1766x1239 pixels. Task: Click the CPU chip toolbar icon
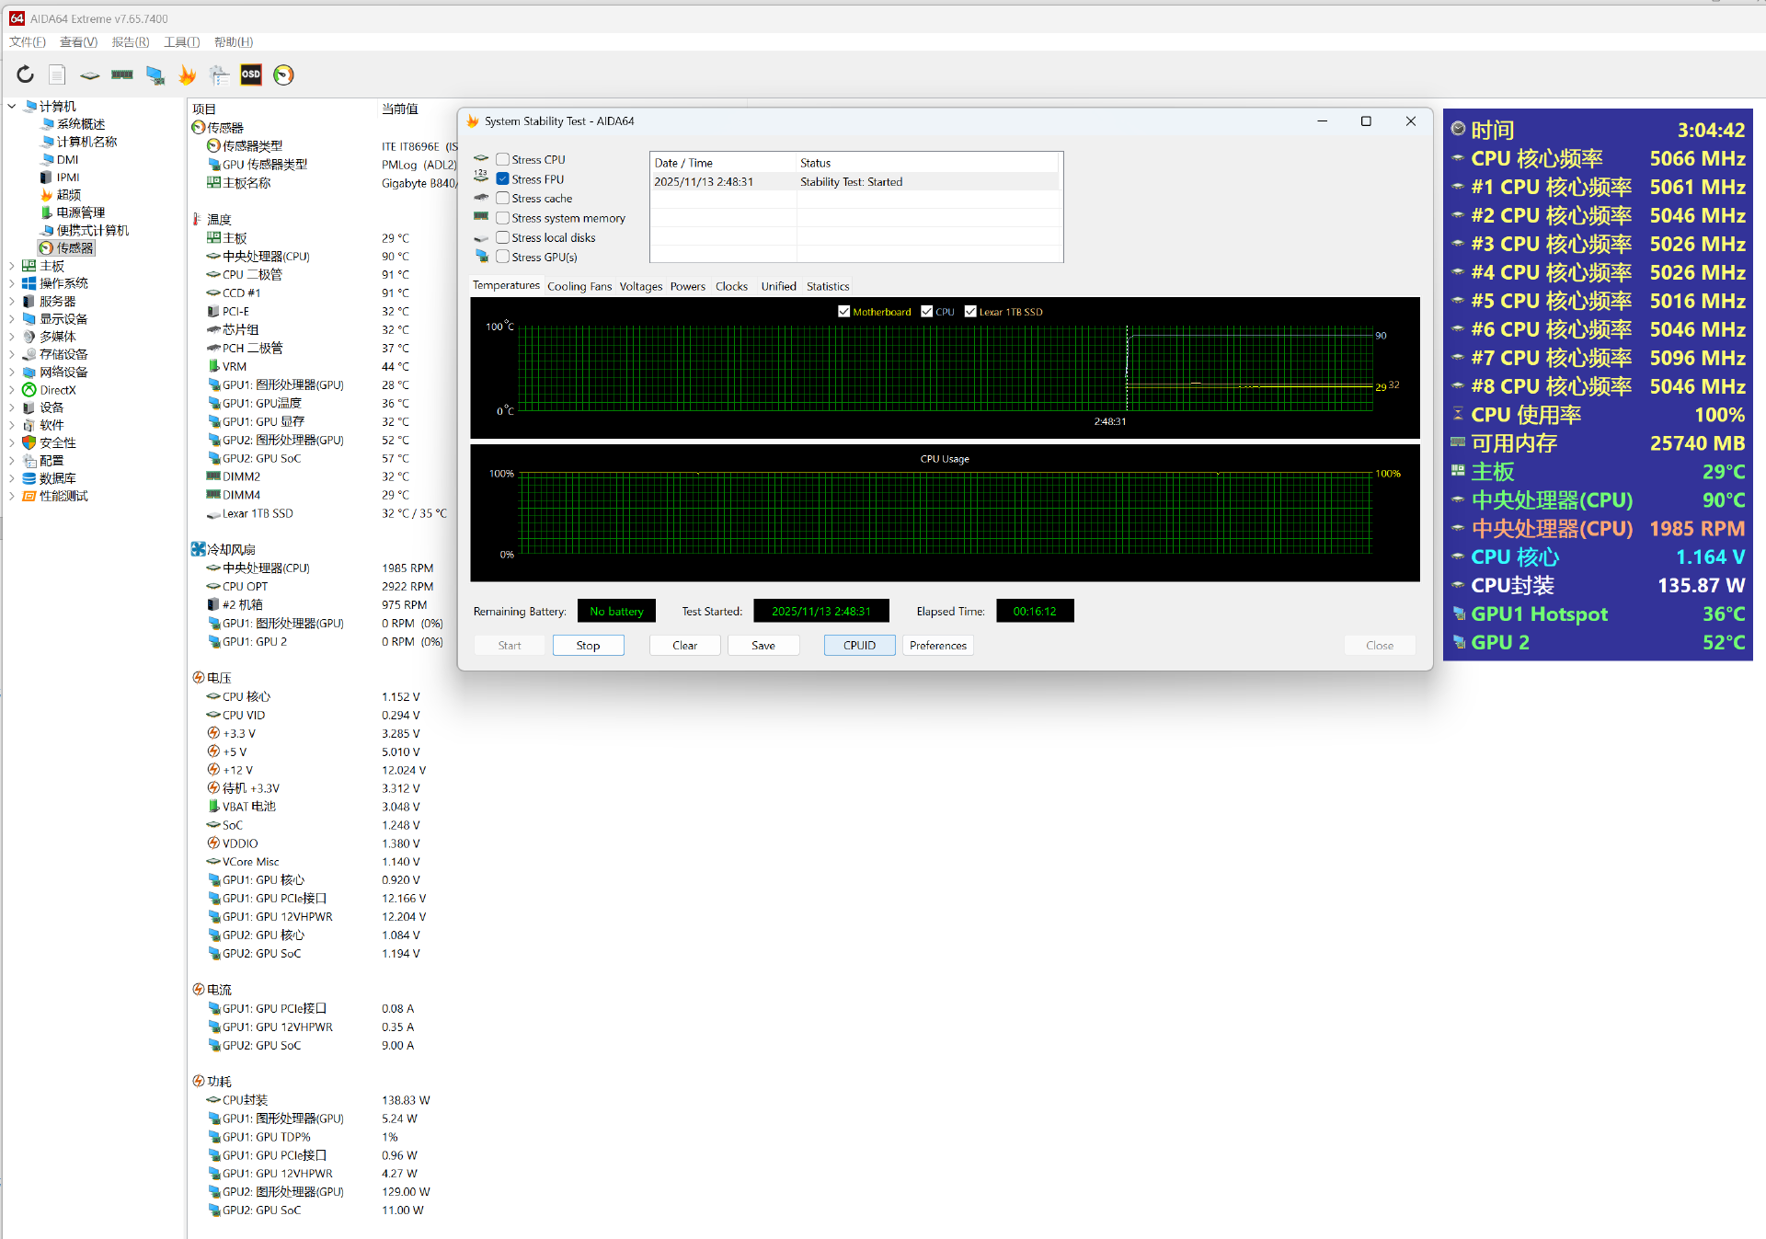(x=89, y=75)
